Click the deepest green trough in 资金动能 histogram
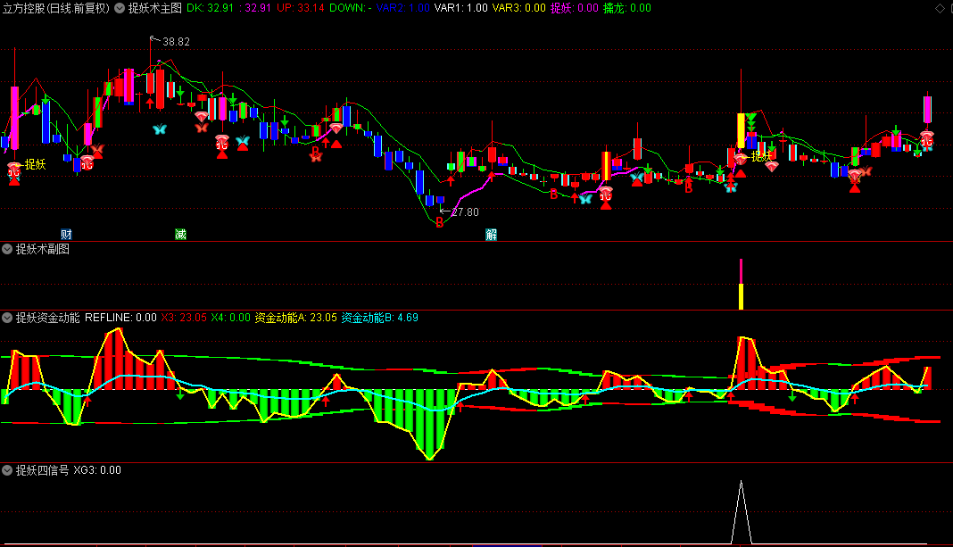The width and height of the screenshot is (953, 547). point(430,424)
